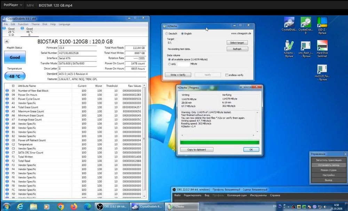Click the green H2testw progress bar
The width and height of the screenshot is (348, 211).
[220, 142]
